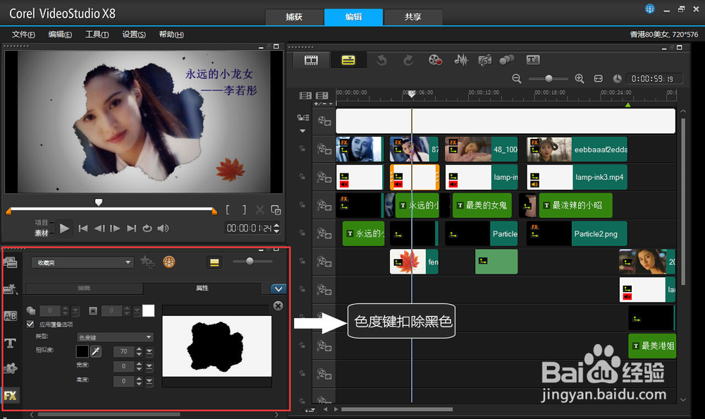705x419 pixels.
Task: Open the Instant Project panel
Action: [11, 289]
